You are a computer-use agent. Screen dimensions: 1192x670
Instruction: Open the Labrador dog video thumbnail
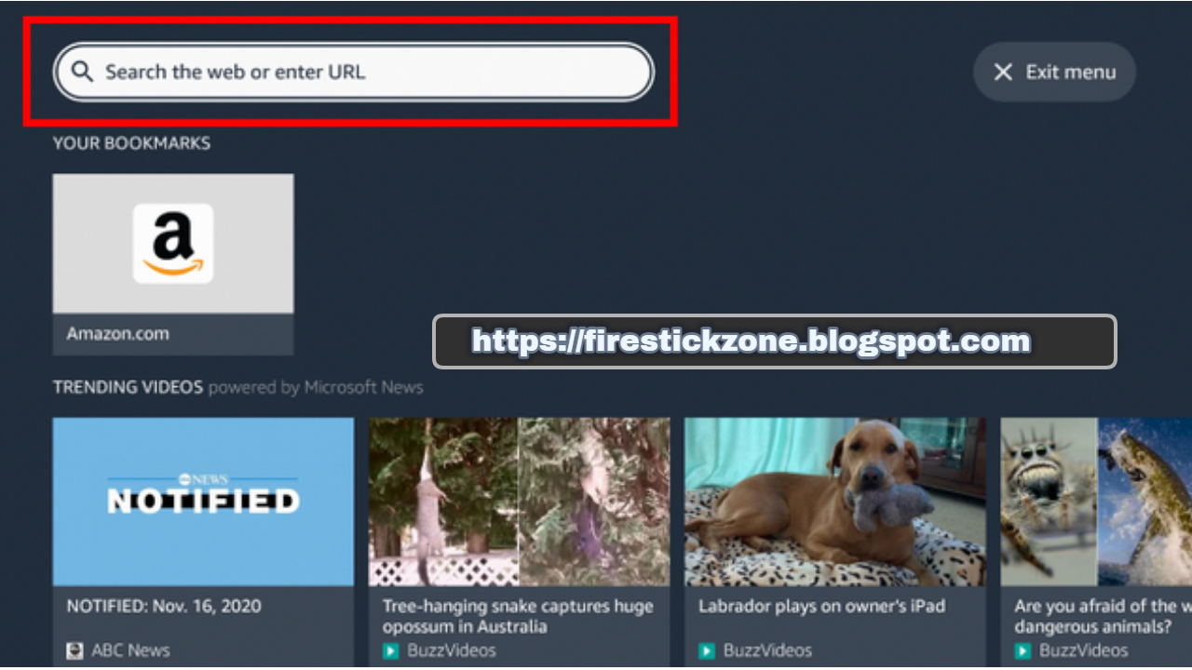coord(834,502)
